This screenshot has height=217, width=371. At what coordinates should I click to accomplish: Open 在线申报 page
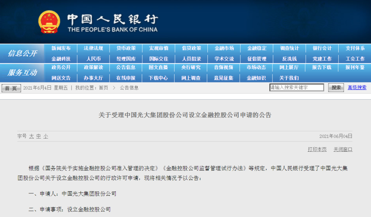pos(126,78)
